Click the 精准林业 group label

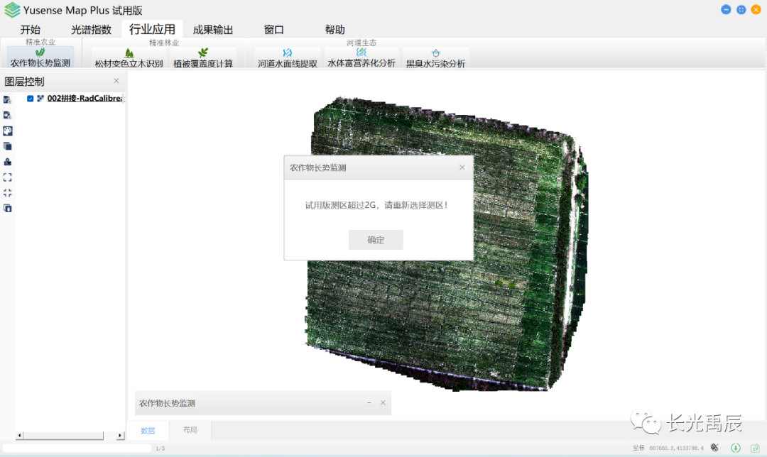[x=164, y=43]
